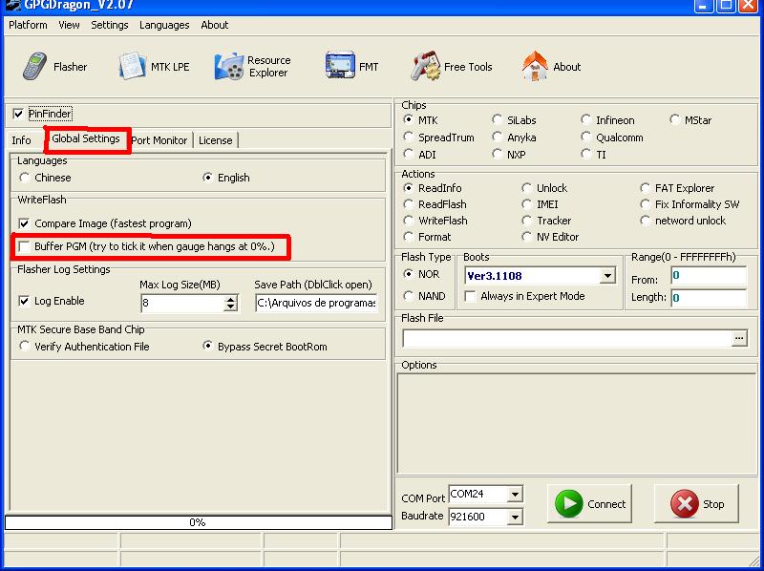Screen dimensions: 764x571
Task: Click the Flash File path field
Action: [567, 338]
